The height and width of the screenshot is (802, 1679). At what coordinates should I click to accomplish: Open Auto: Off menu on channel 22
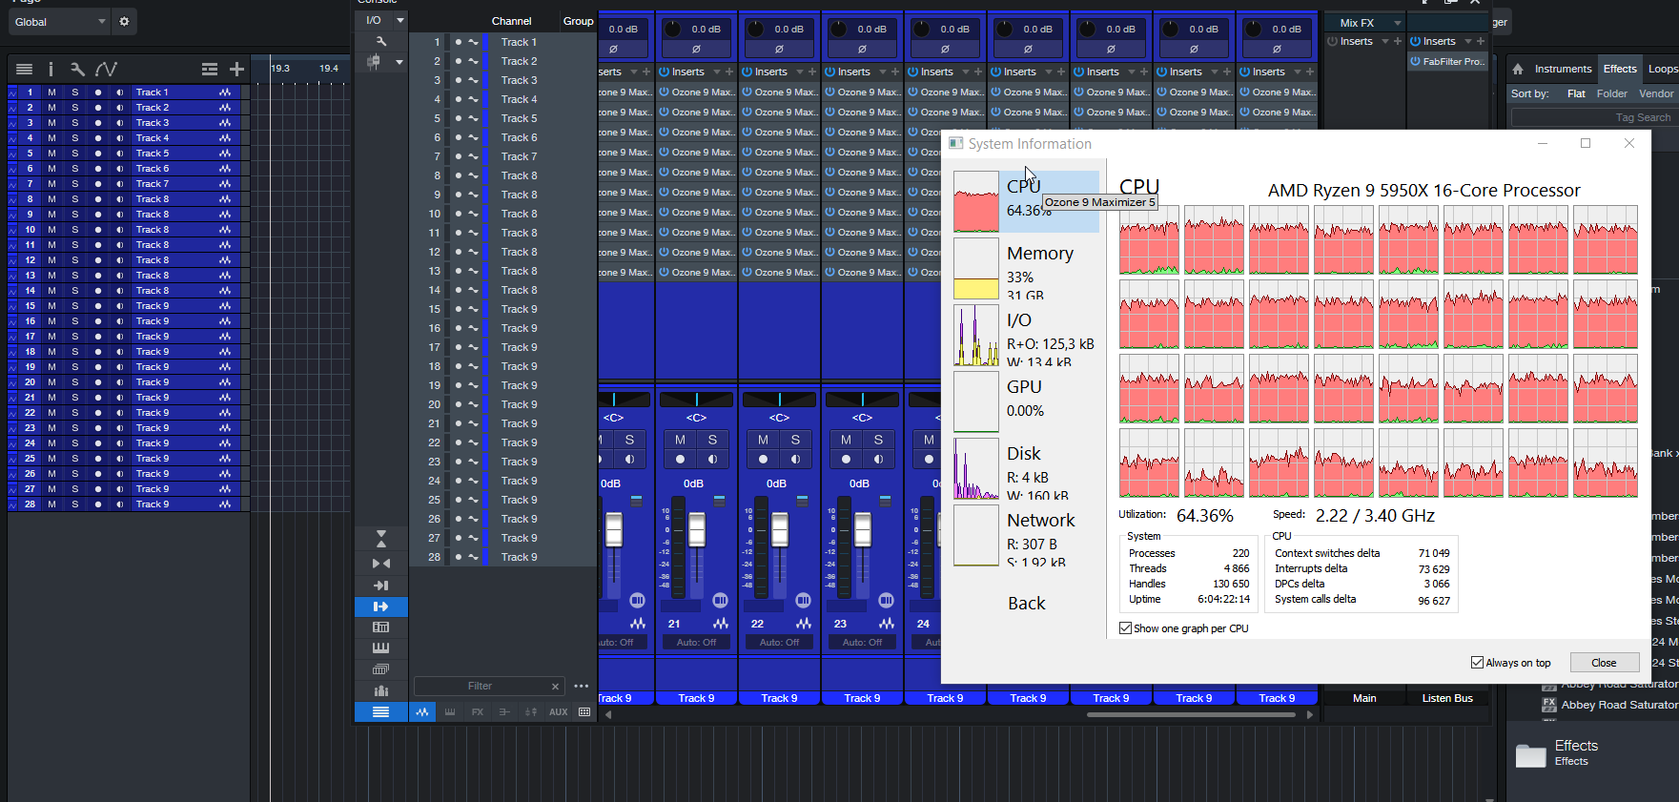tap(779, 643)
